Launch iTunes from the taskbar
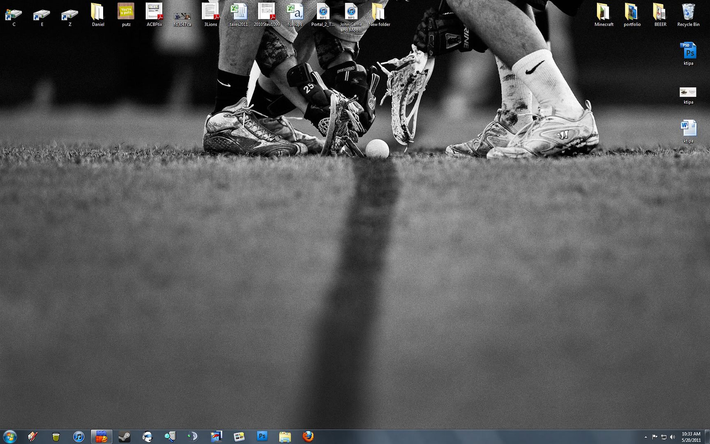This screenshot has width=710, height=444. pyautogui.click(x=78, y=437)
